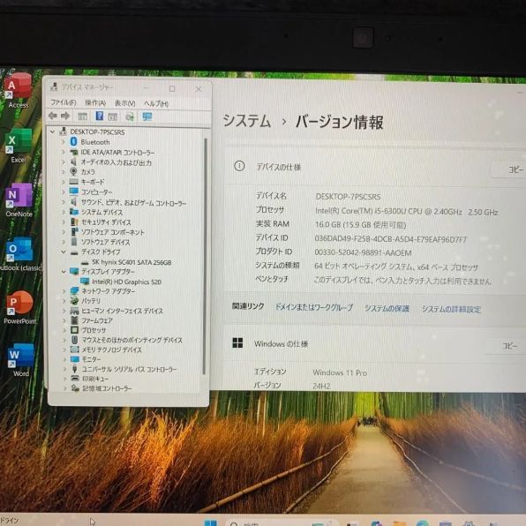This screenshot has width=526, height=526.
Task: Open the Excel desktop shortcut
Action: [x=19, y=146]
